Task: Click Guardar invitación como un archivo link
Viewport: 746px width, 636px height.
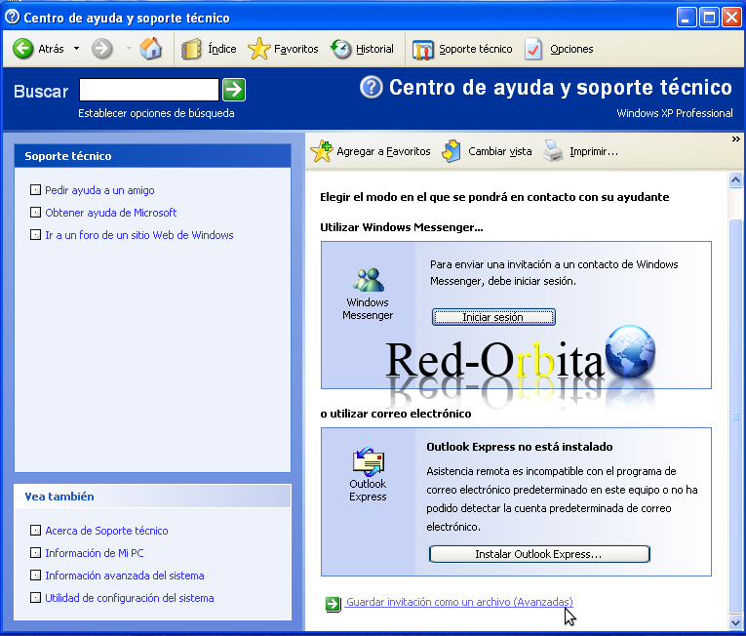Action: point(459,602)
